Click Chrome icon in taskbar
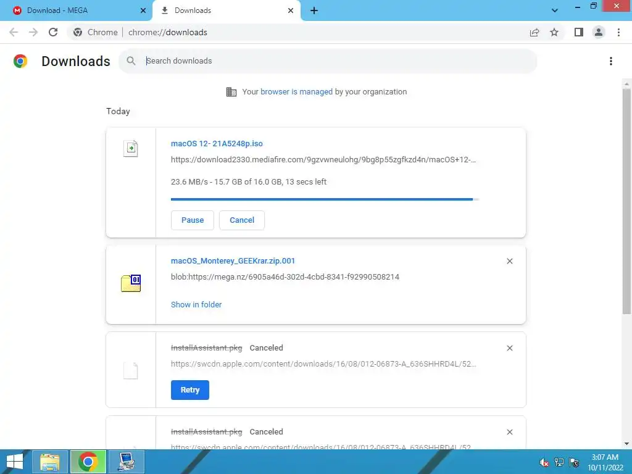 click(x=88, y=462)
